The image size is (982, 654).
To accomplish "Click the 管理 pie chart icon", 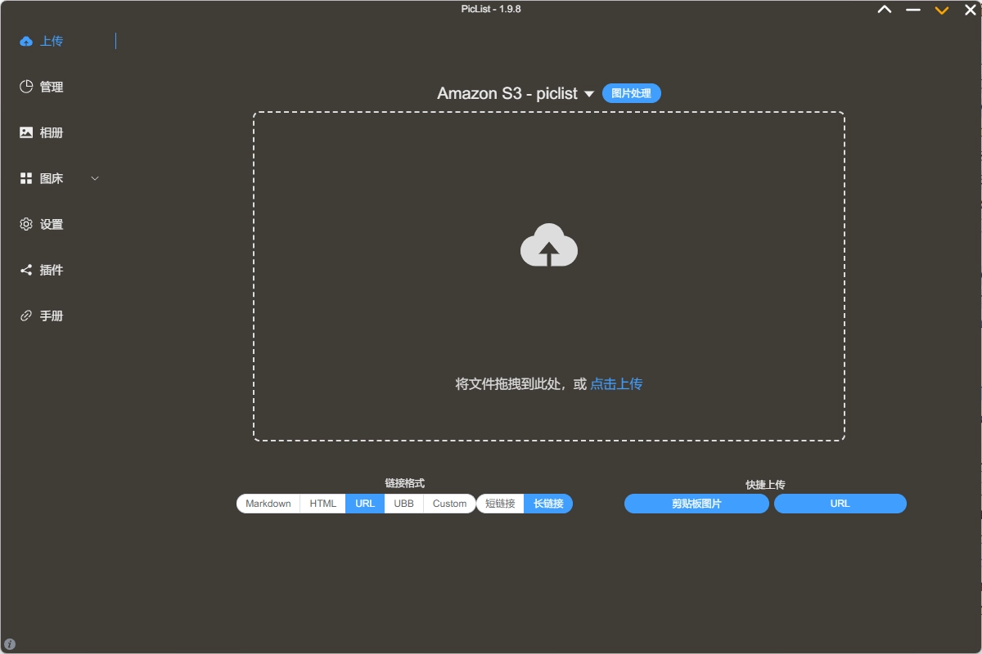I will click(x=26, y=87).
